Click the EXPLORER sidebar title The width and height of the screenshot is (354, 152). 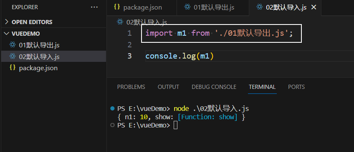tap(25, 7)
